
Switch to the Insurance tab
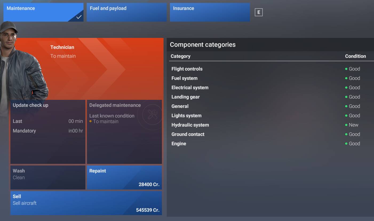[x=210, y=12]
